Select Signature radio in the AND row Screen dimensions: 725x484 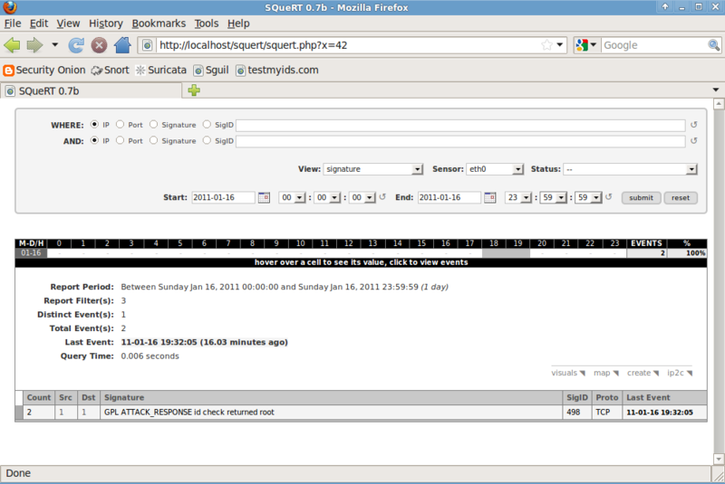[x=153, y=140]
